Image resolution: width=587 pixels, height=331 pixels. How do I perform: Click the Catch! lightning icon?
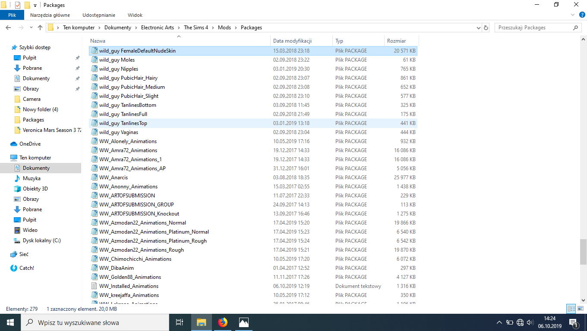14,268
